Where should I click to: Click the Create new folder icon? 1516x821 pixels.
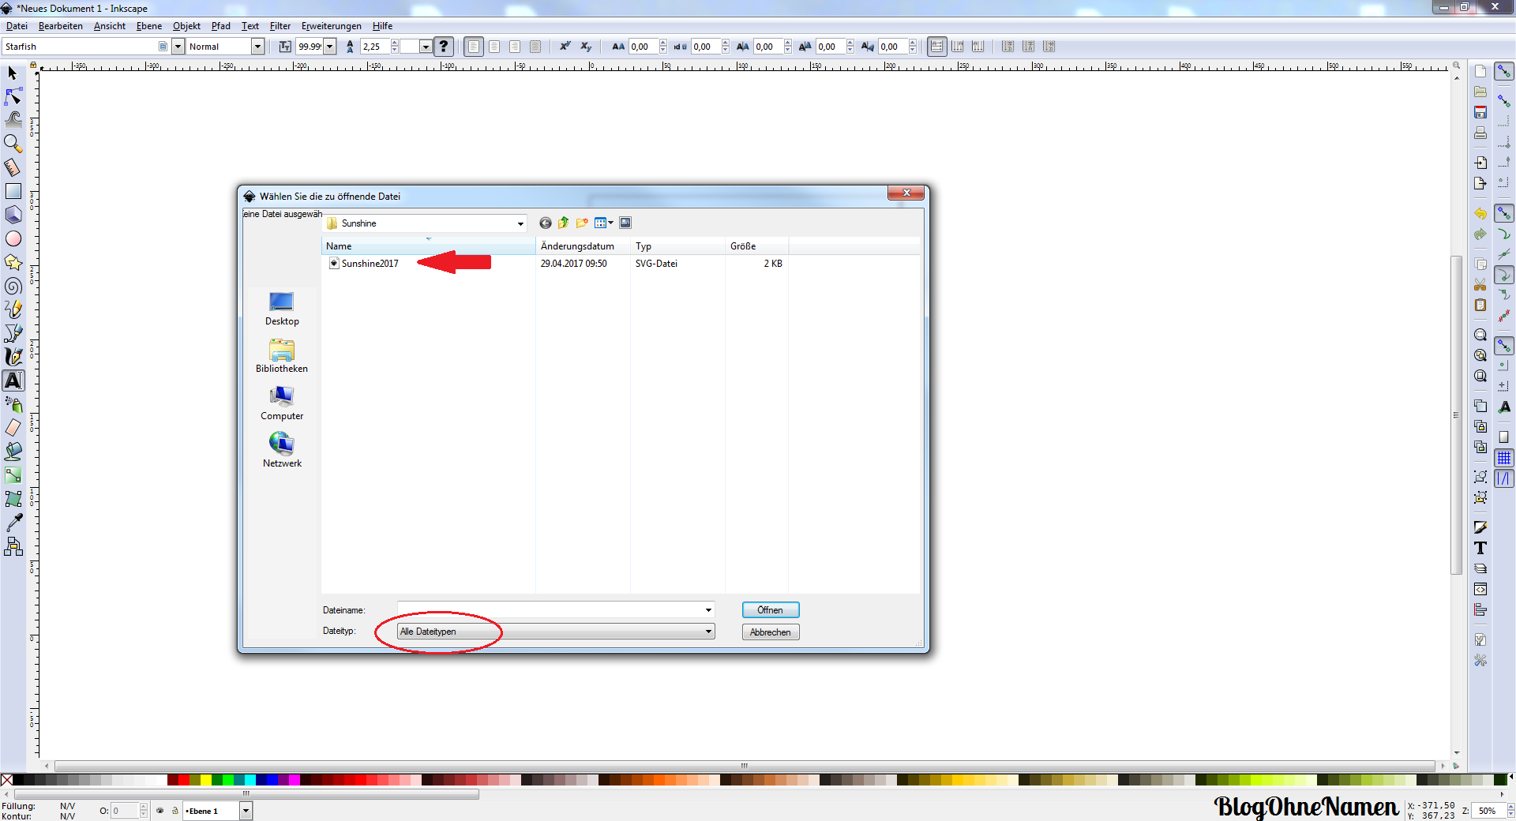click(x=582, y=223)
